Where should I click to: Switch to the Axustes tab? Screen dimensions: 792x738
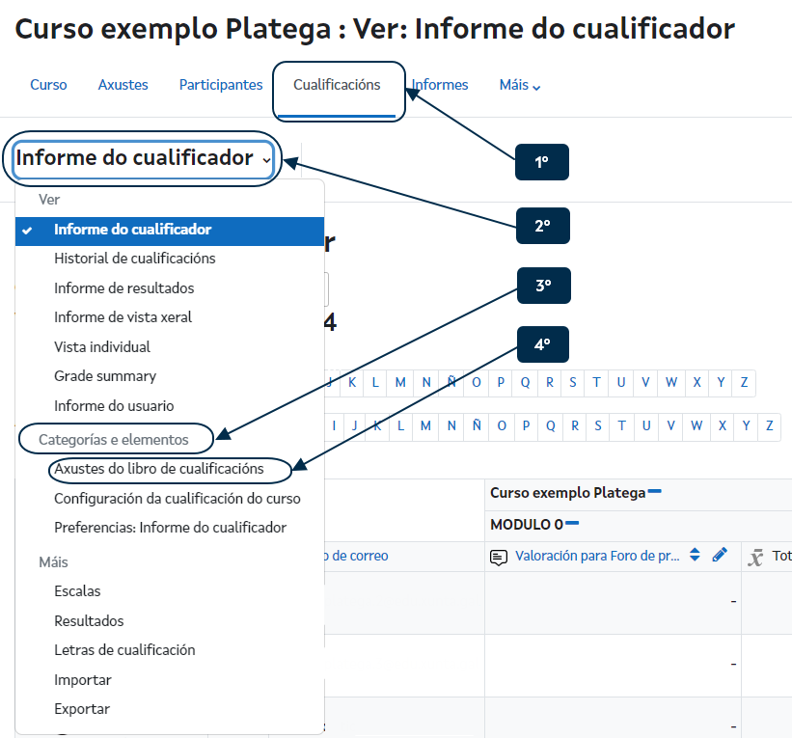[123, 84]
